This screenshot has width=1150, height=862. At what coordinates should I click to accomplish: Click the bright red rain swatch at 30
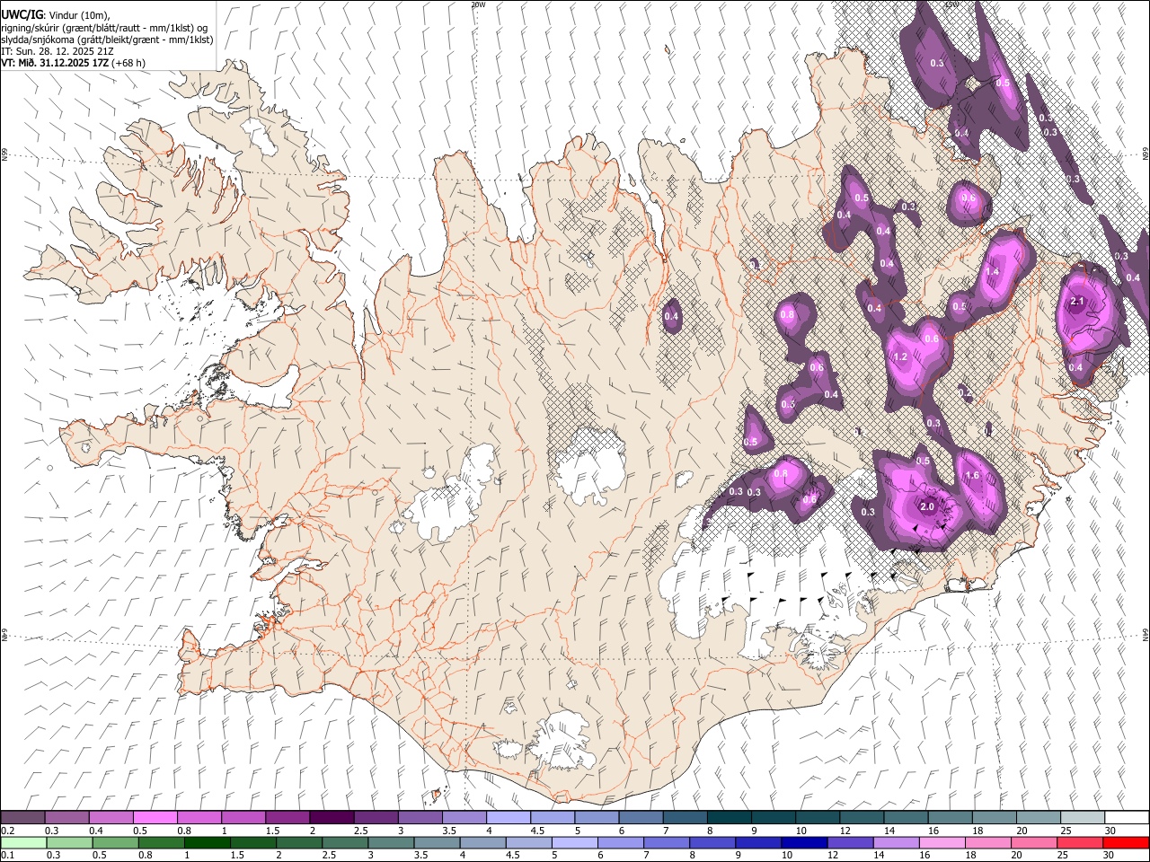[x=1126, y=842]
